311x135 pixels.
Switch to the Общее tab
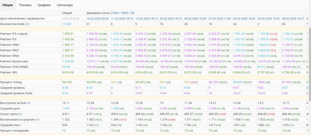point(8,5)
